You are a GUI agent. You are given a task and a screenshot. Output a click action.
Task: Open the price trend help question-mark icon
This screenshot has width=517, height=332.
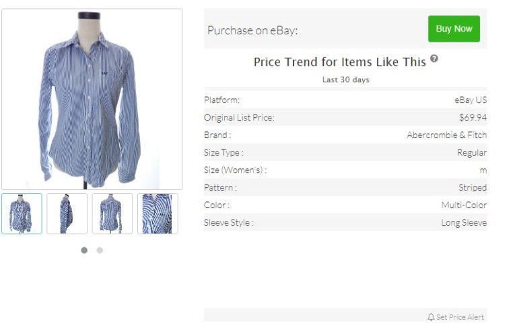pyautogui.click(x=434, y=59)
